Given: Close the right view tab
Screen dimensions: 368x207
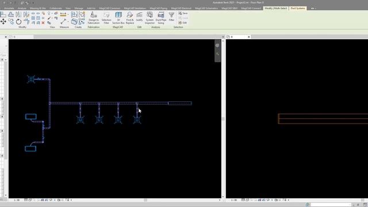Looking at the screenshot, I should pos(249,37).
